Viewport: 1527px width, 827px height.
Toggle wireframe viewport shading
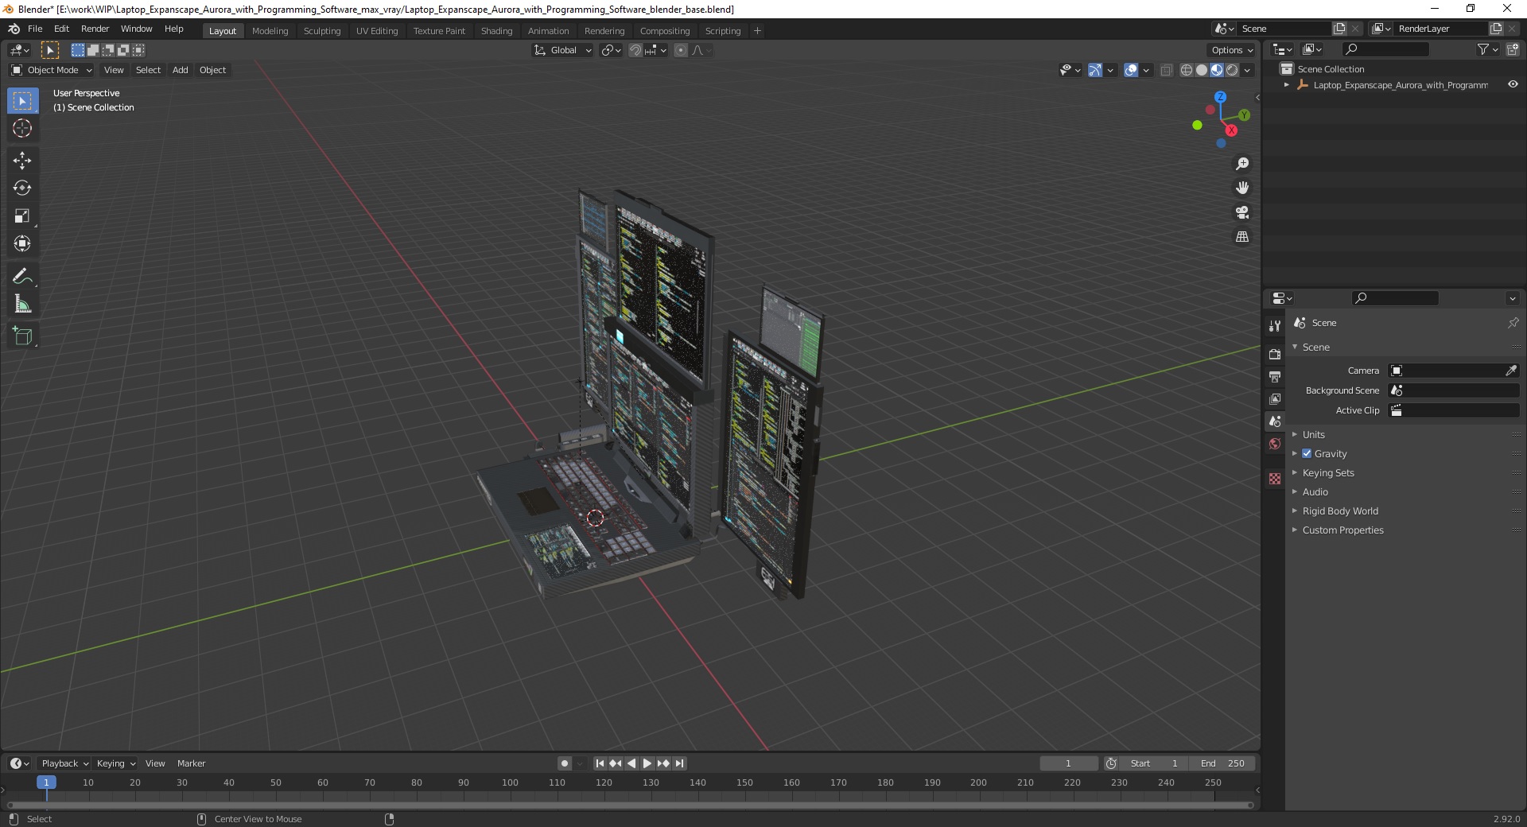[x=1187, y=70]
